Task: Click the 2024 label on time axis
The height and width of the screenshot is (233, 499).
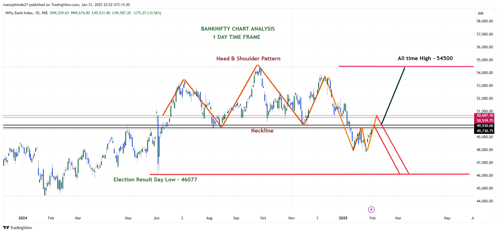Action: coord(23,218)
